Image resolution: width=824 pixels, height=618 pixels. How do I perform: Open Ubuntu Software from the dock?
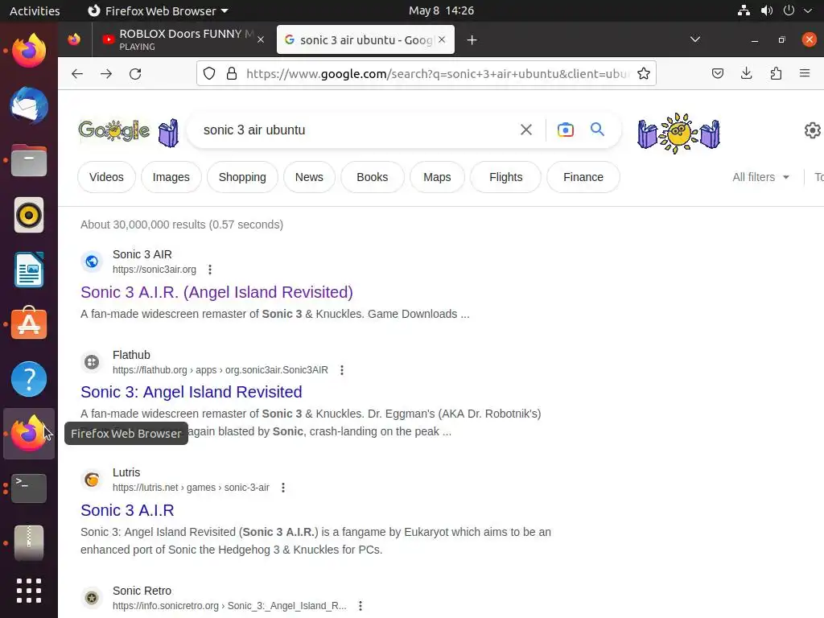point(29,324)
